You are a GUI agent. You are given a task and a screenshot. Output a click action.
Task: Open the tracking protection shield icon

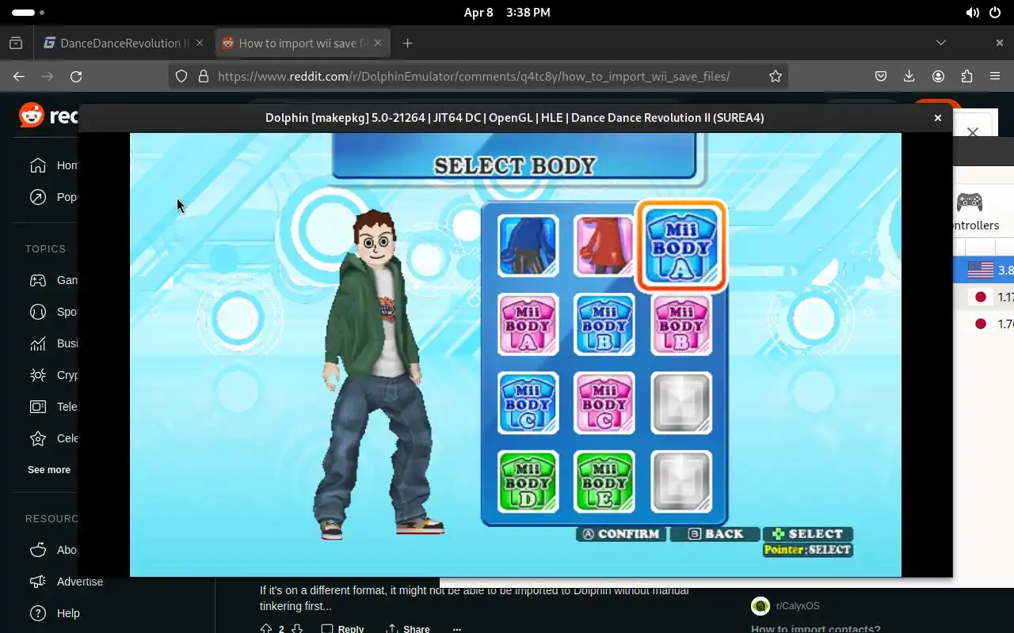click(181, 76)
